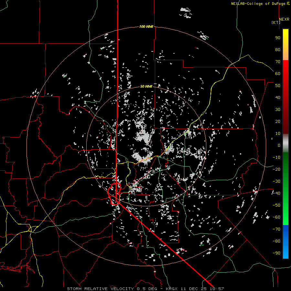Viewport: 291px width, 291px height.
Task: Click the positive 40 knot scale label
Action: click(x=278, y=97)
